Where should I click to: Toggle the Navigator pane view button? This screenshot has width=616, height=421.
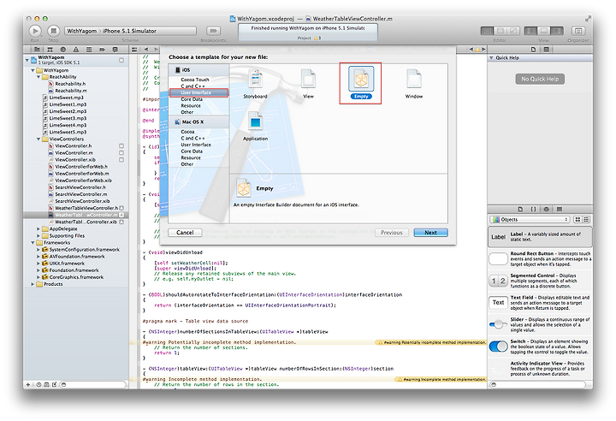coord(530,31)
